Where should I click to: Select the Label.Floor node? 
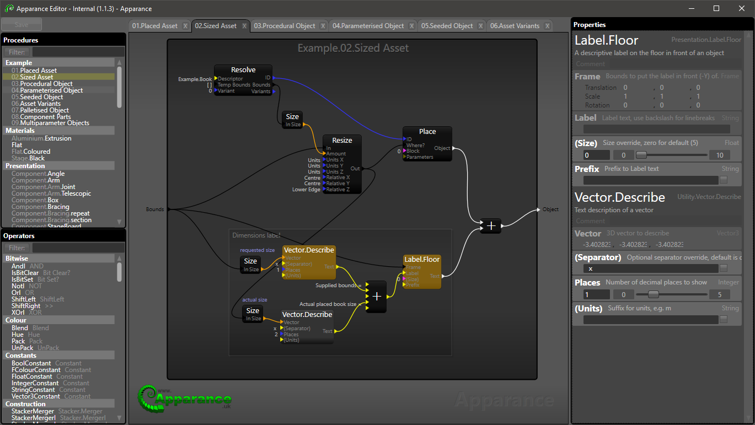pos(422,260)
